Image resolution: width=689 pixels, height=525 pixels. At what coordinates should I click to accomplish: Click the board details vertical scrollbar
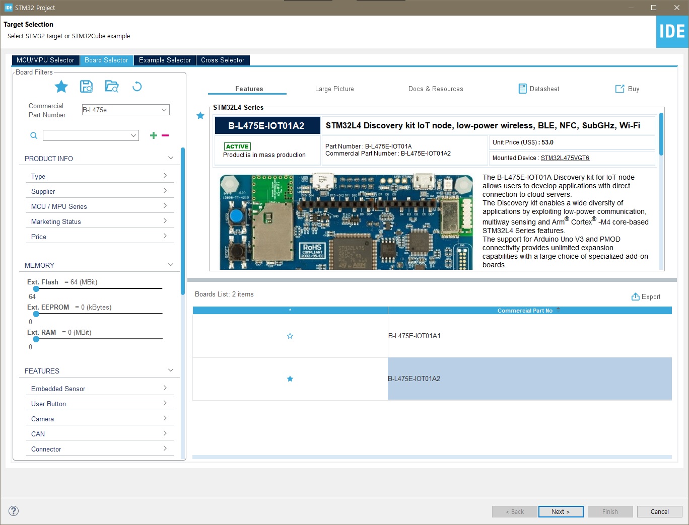pos(661,134)
